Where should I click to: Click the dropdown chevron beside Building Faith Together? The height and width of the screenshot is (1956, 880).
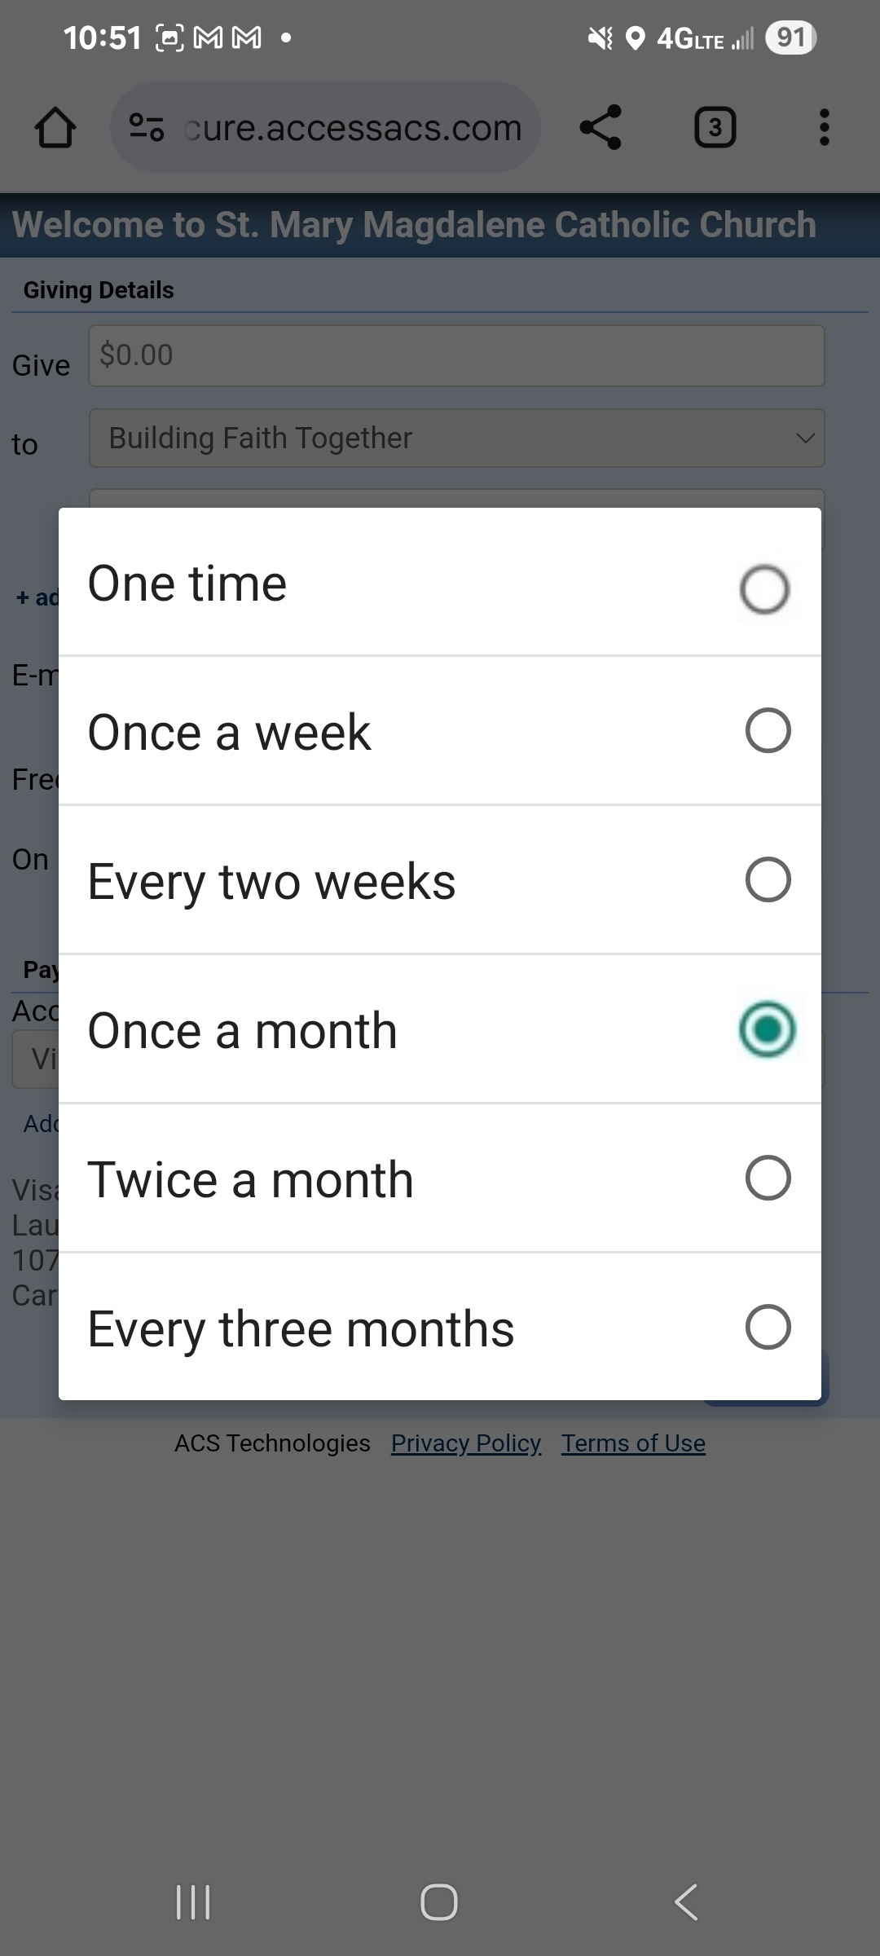(805, 438)
